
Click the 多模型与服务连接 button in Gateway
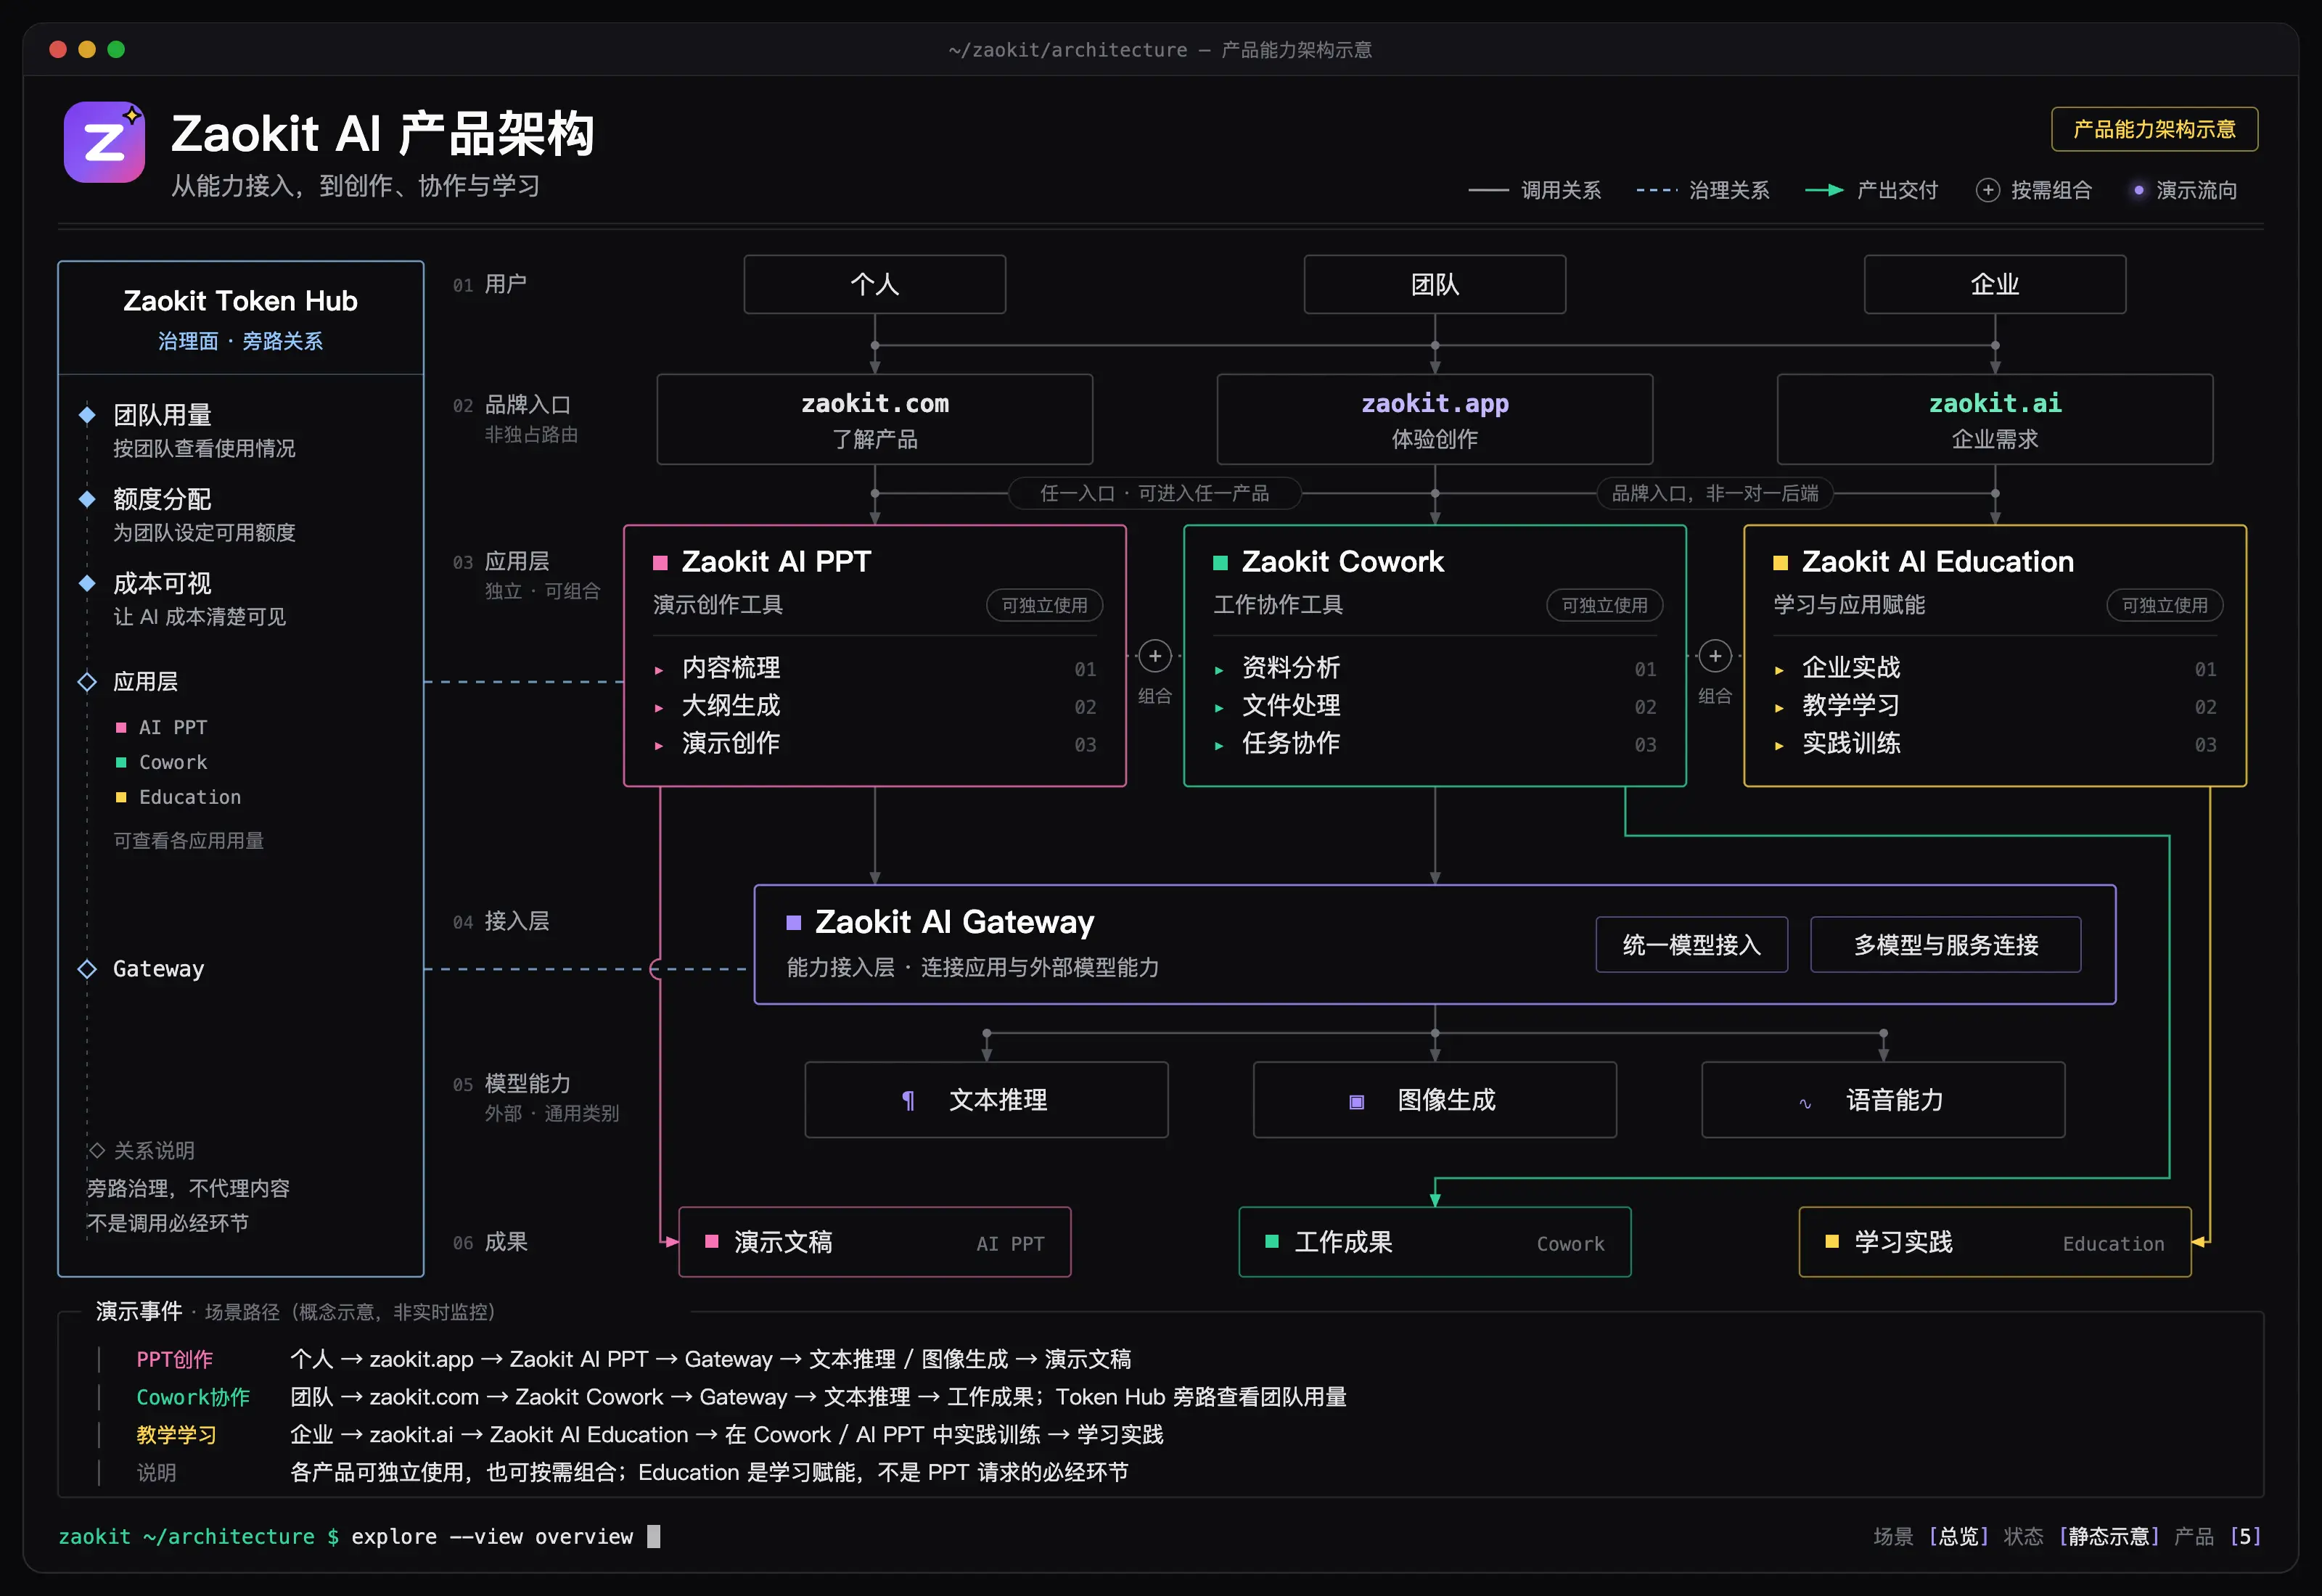1945,945
